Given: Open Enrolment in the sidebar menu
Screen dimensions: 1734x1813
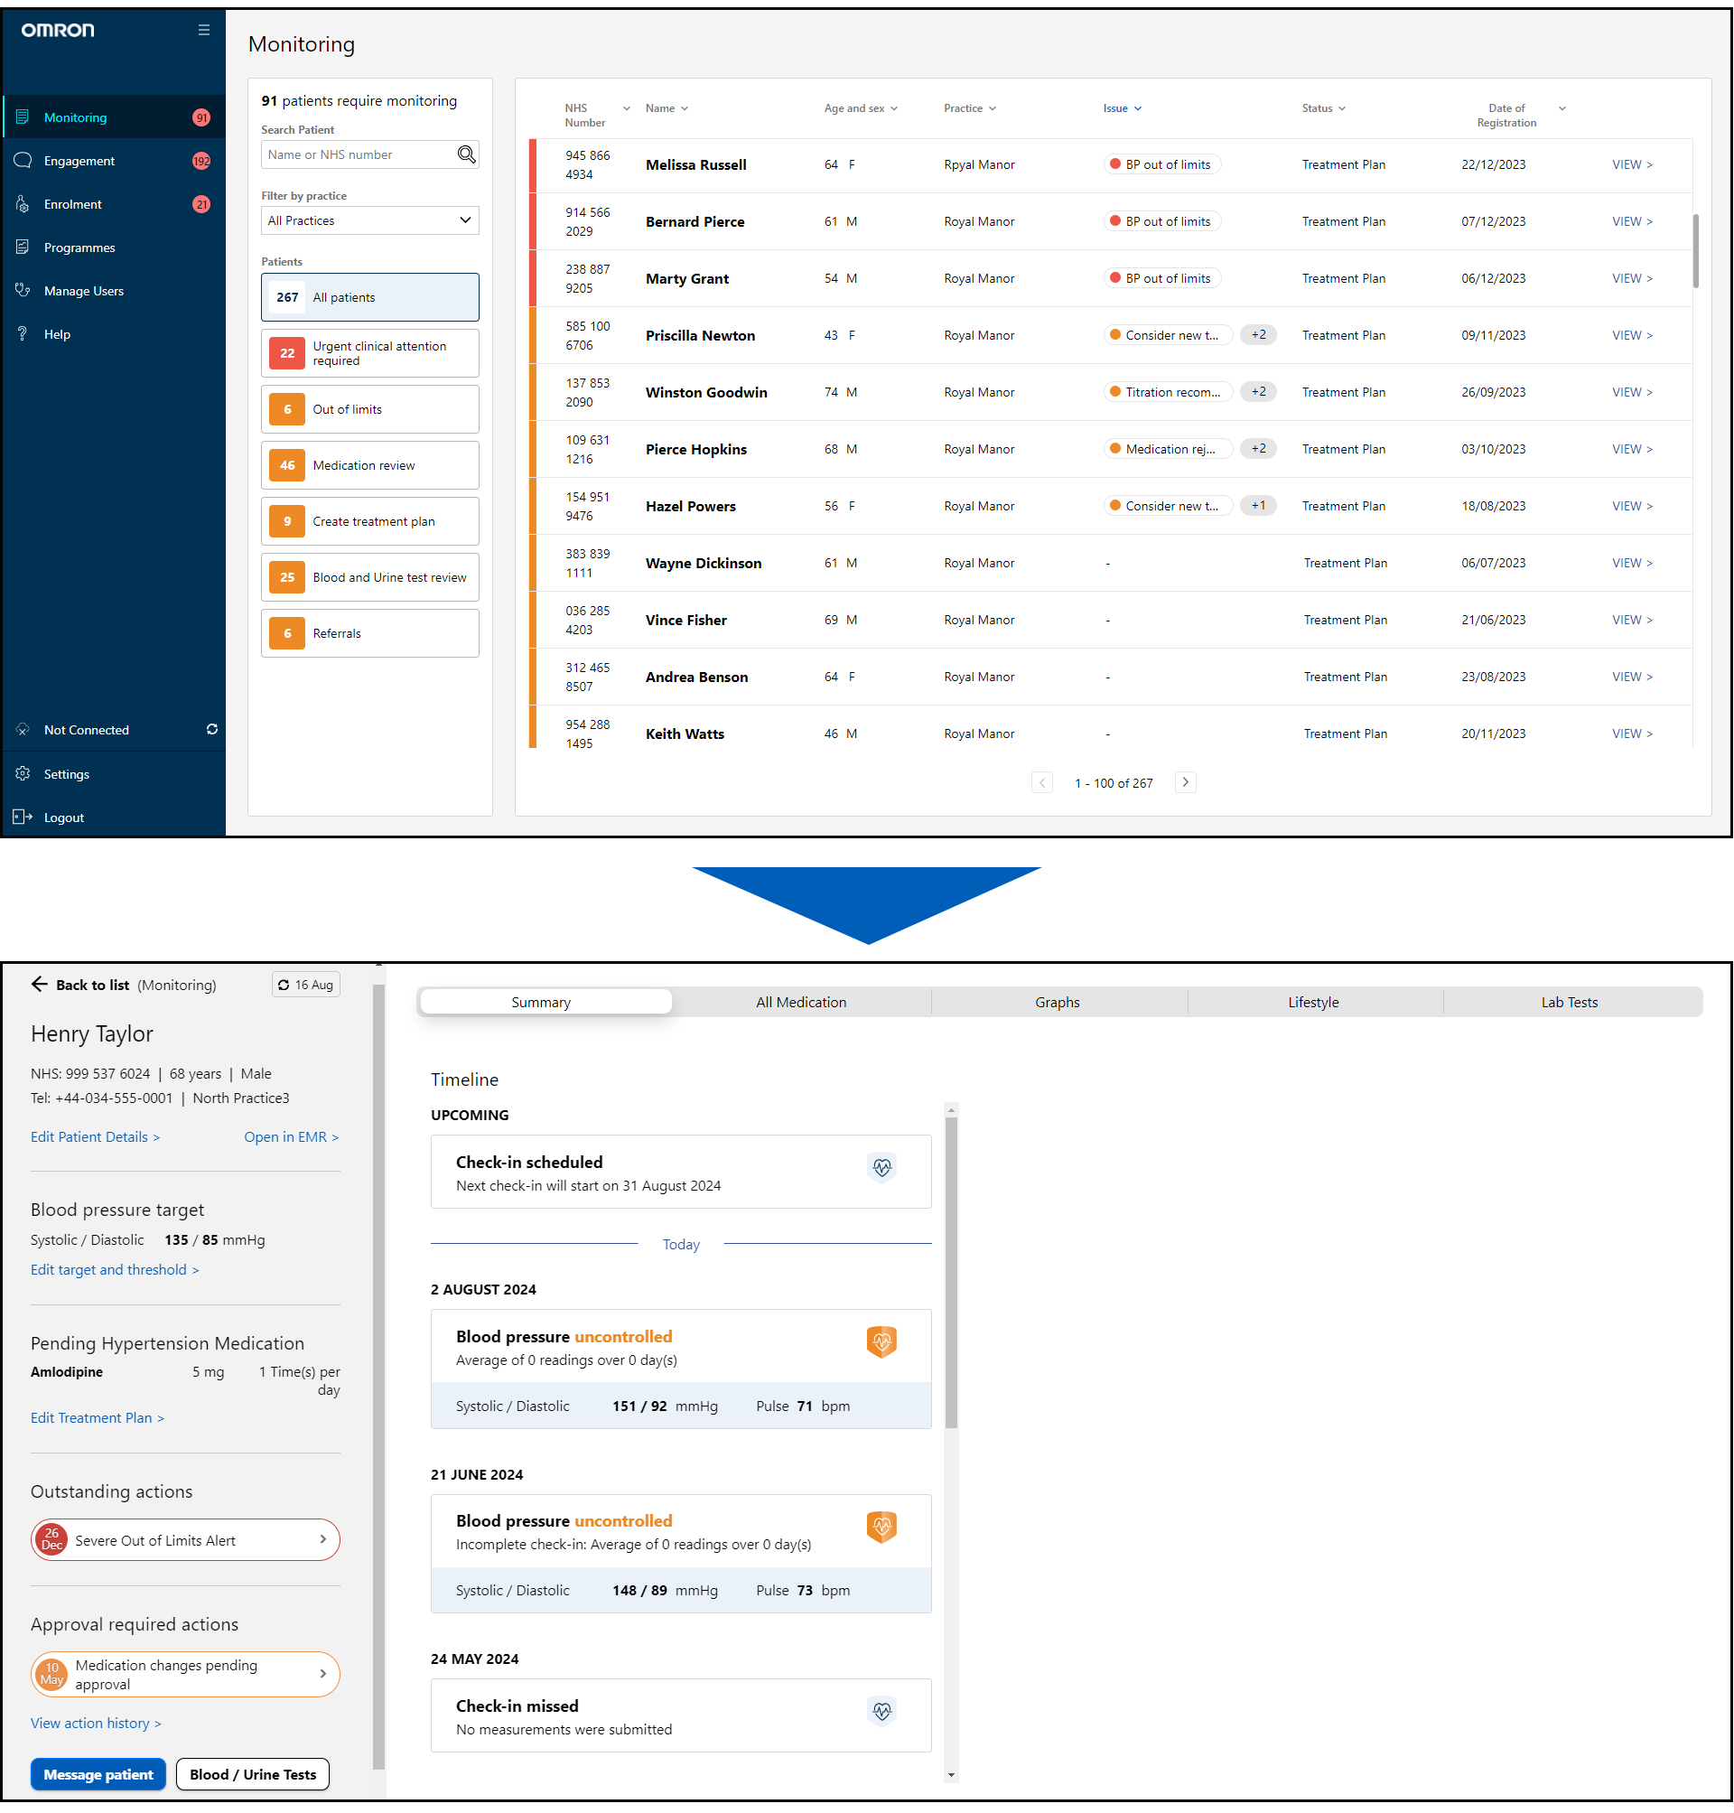Looking at the screenshot, I should 73,204.
